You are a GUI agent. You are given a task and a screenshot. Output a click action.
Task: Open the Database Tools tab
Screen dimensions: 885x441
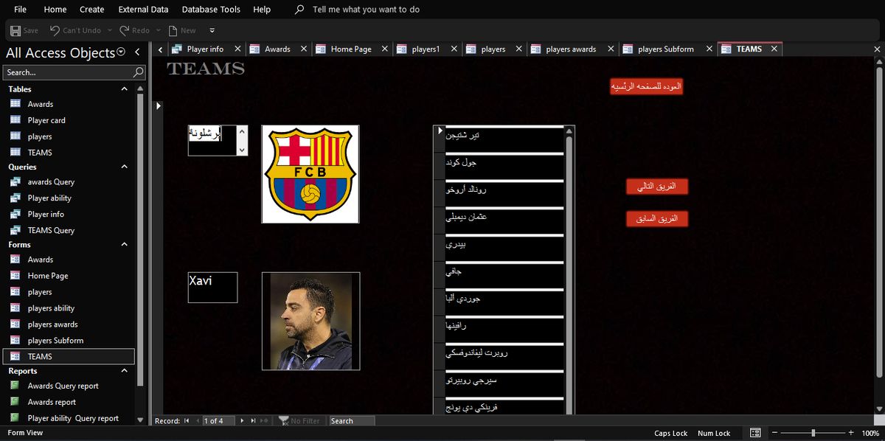(211, 10)
